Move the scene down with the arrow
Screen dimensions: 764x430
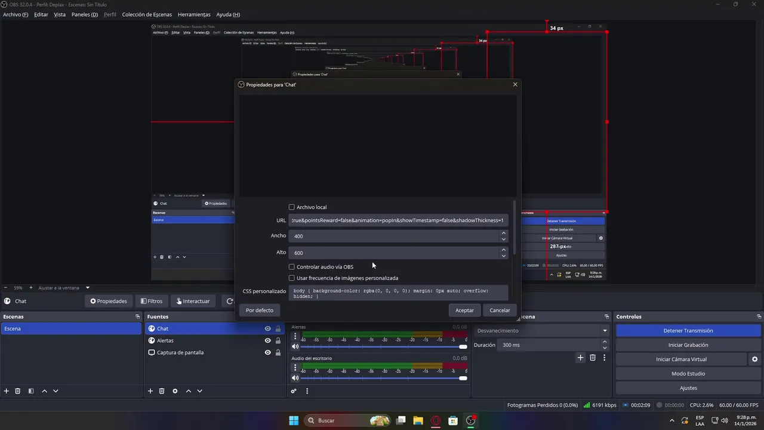[56, 391]
